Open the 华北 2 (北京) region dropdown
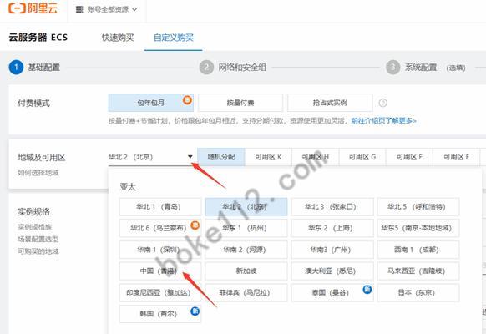 pos(151,157)
